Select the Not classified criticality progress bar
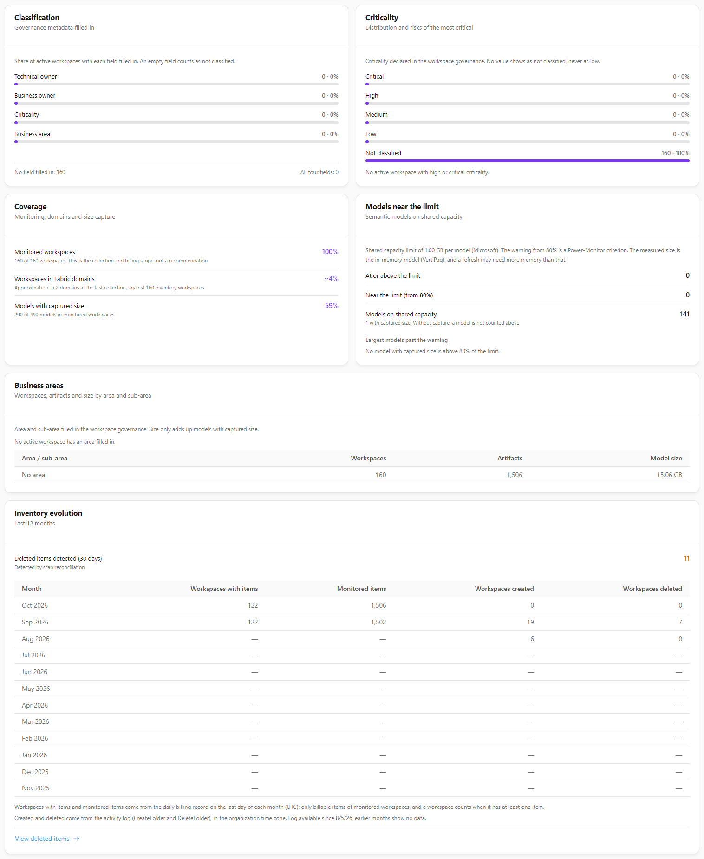Viewport: 704px width, 859px height. [527, 161]
